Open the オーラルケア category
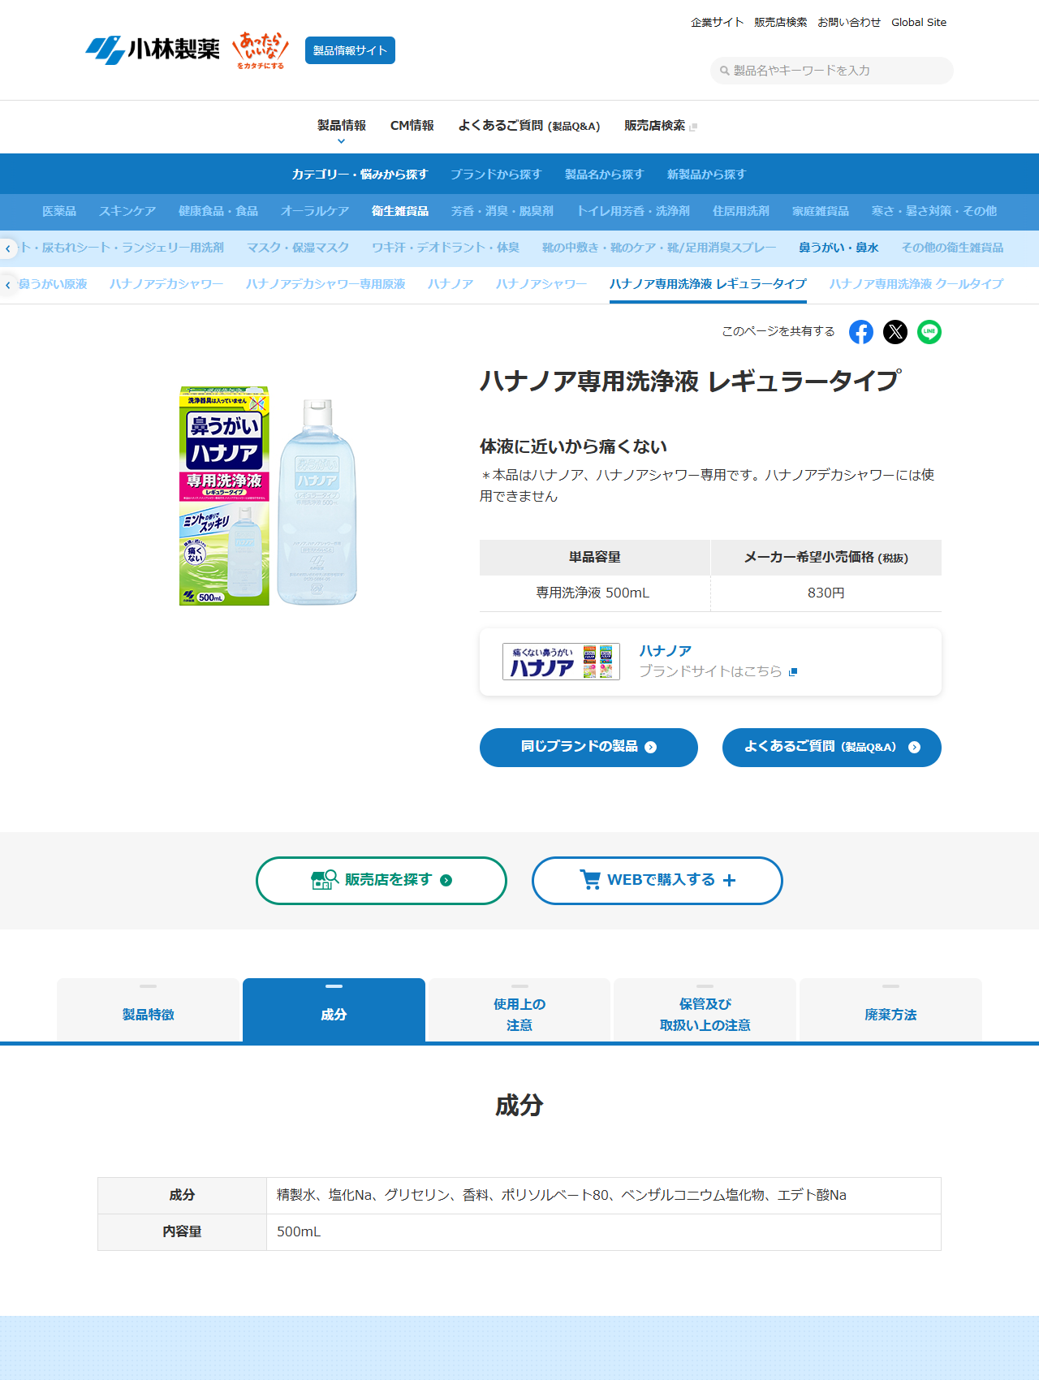Screen dimensions: 1039x1380 coord(315,211)
